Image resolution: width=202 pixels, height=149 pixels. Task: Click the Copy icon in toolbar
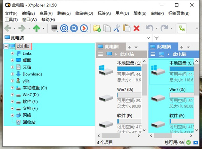(107, 29)
